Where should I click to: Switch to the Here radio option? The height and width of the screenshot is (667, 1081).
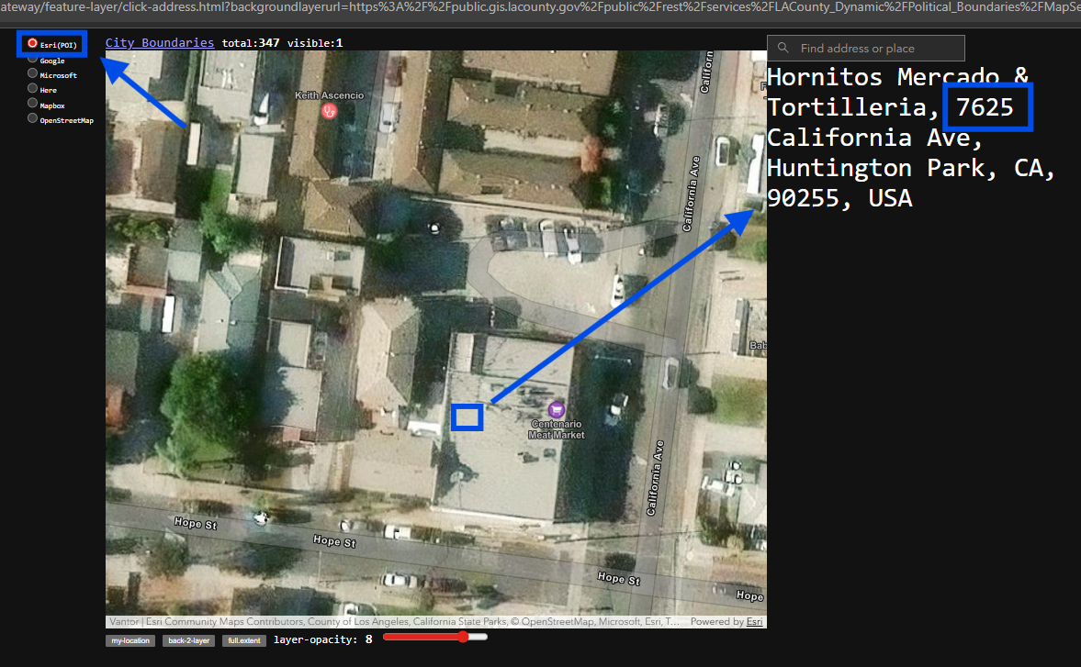click(x=33, y=89)
